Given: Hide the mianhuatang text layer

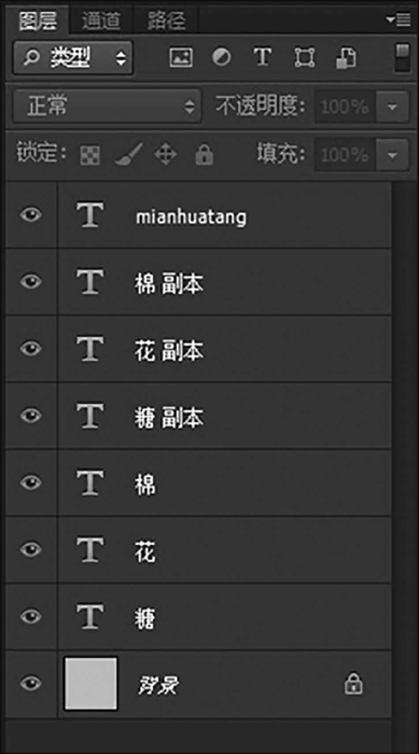Looking at the screenshot, I should (31, 215).
